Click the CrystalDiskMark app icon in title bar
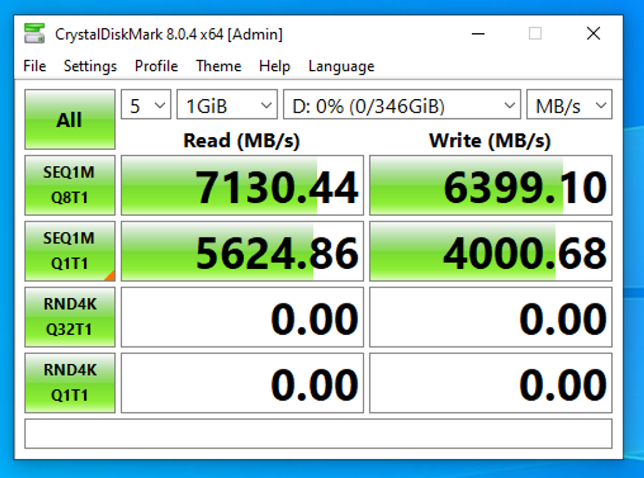Image resolution: width=644 pixels, height=478 pixels. point(34,34)
